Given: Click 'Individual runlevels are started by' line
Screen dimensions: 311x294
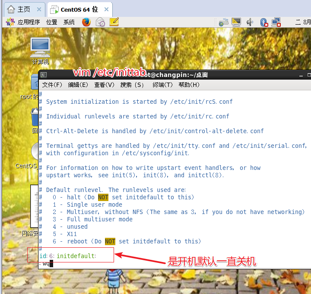Looking at the screenshot, I should pyautogui.click(x=134, y=117).
